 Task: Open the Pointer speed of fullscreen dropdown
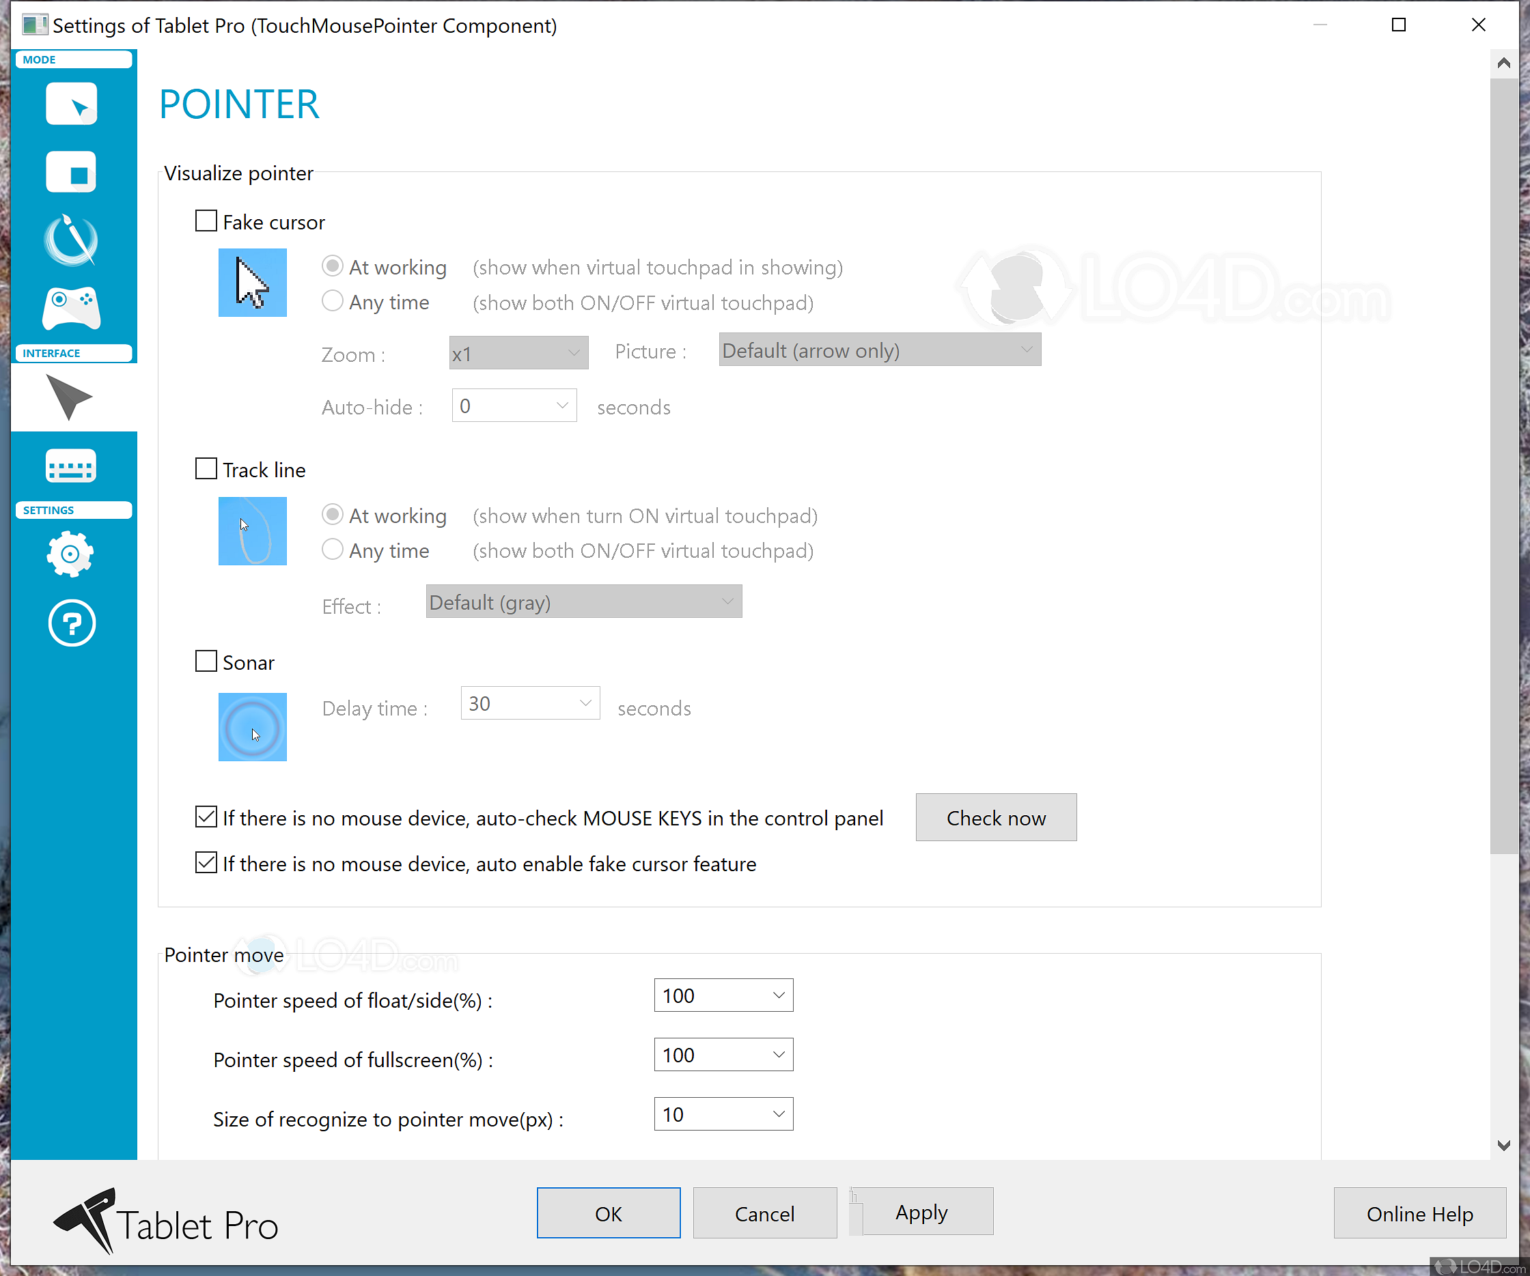(x=723, y=1054)
